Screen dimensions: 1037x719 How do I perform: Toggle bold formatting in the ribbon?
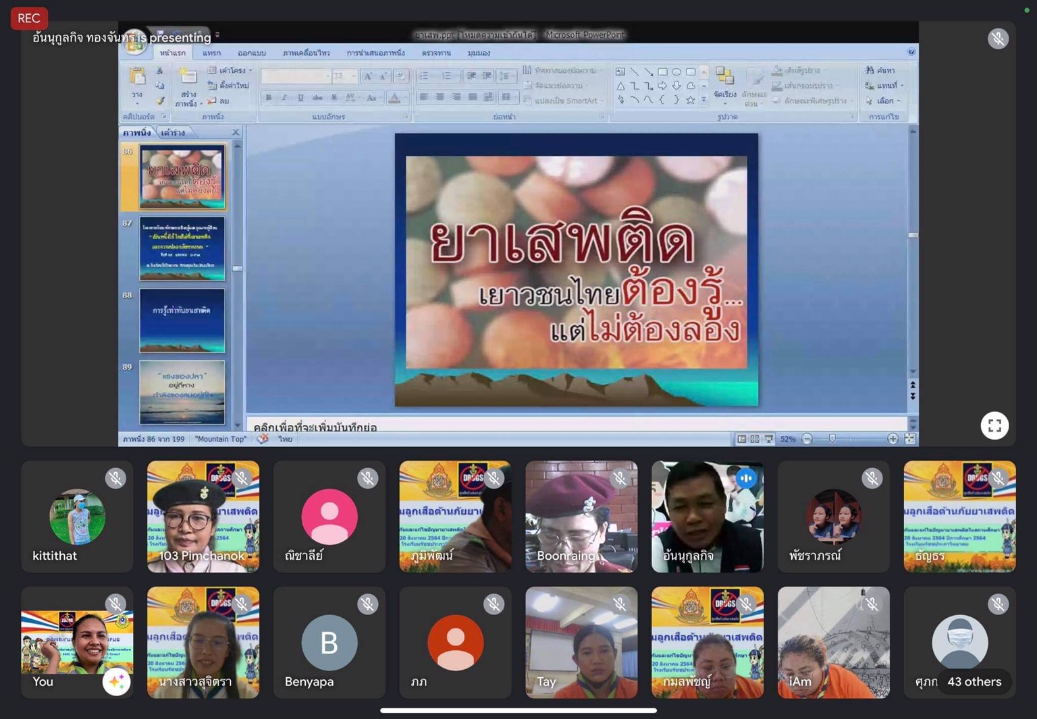tap(269, 98)
